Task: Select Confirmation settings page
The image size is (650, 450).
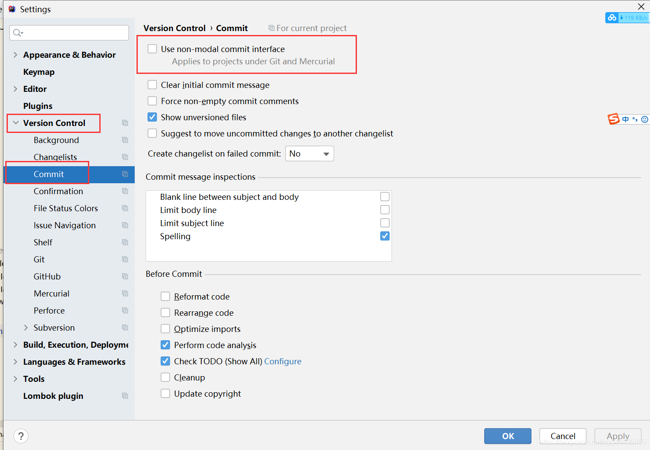Action: (x=58, y=191)
